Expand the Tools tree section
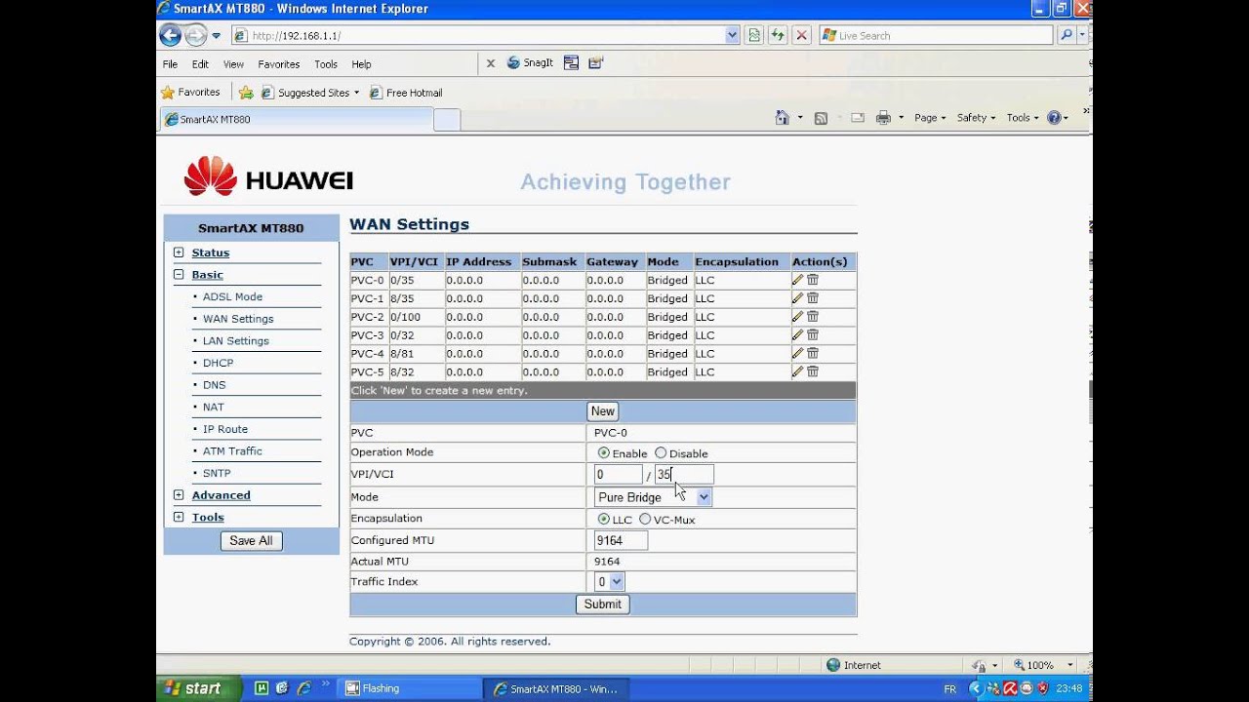1249x702 pixels. (179, 518)
